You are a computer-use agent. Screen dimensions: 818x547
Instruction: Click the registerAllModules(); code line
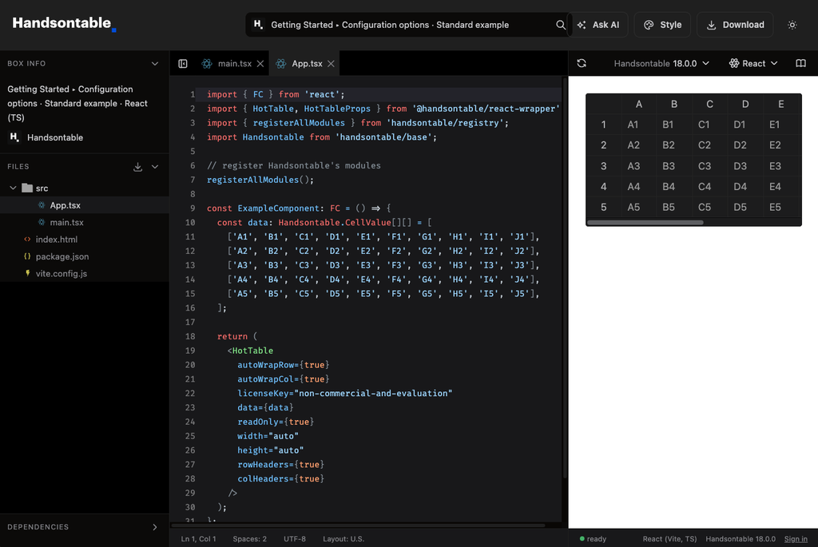click(x=260, y=180)
